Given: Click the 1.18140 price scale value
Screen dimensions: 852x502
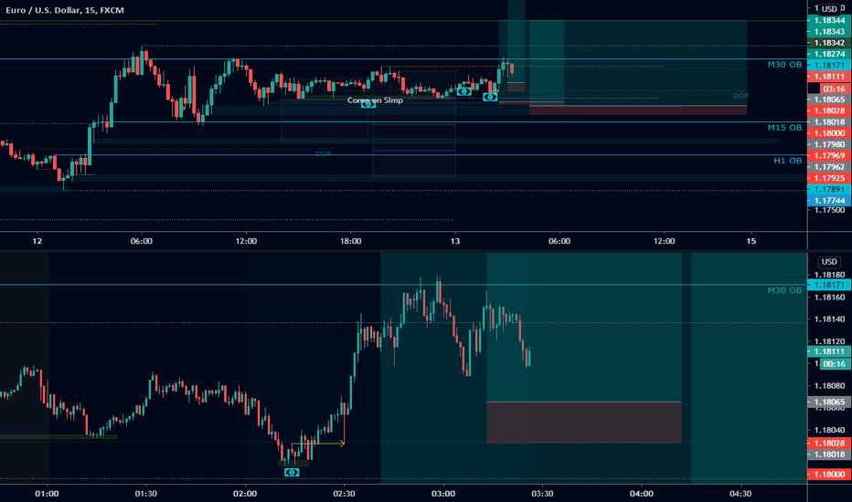Looking at the screenshot, I should point(829,319).
